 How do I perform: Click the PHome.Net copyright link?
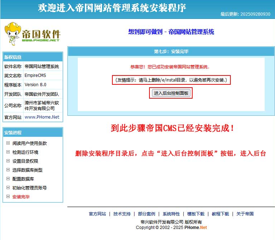click(195, 228)
